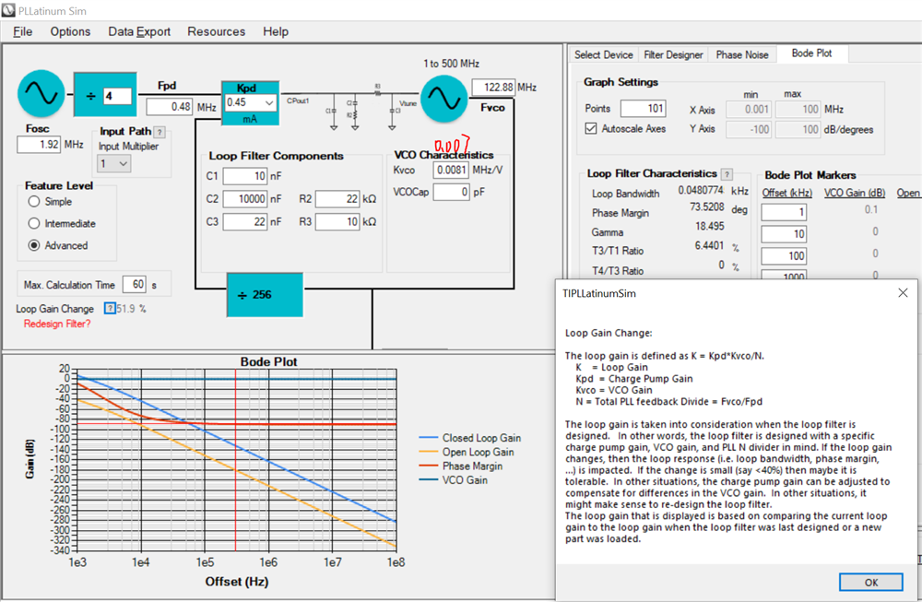Open the Input Multiplier dropdown
The image size is (922, 602).
[x=123, y=163]
